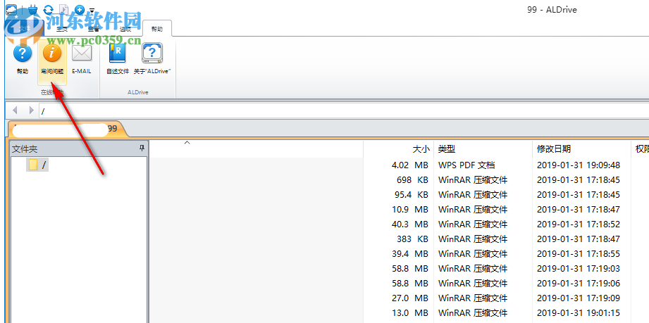Screen dimensions: 649x323
Task: Select the WPS PDF 文档 type cell
Action: [x=466, y=165]
